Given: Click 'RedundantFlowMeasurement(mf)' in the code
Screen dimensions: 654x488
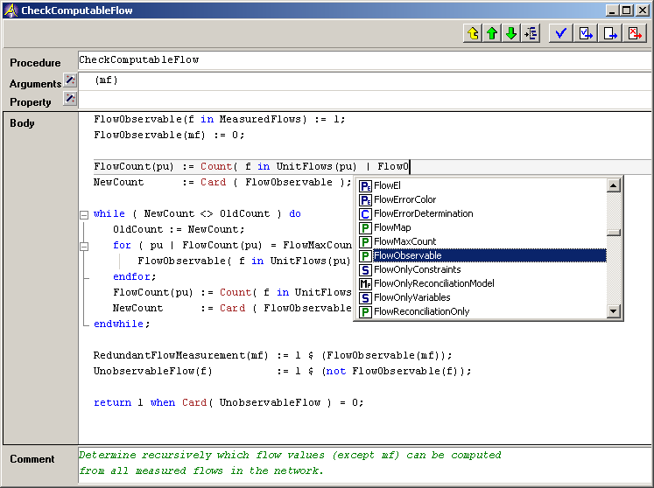Looking at the screenshot, I should (180, 355).
